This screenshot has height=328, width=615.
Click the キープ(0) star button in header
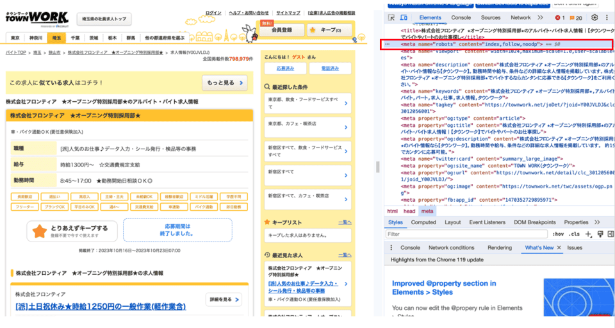tap(329, 30)
